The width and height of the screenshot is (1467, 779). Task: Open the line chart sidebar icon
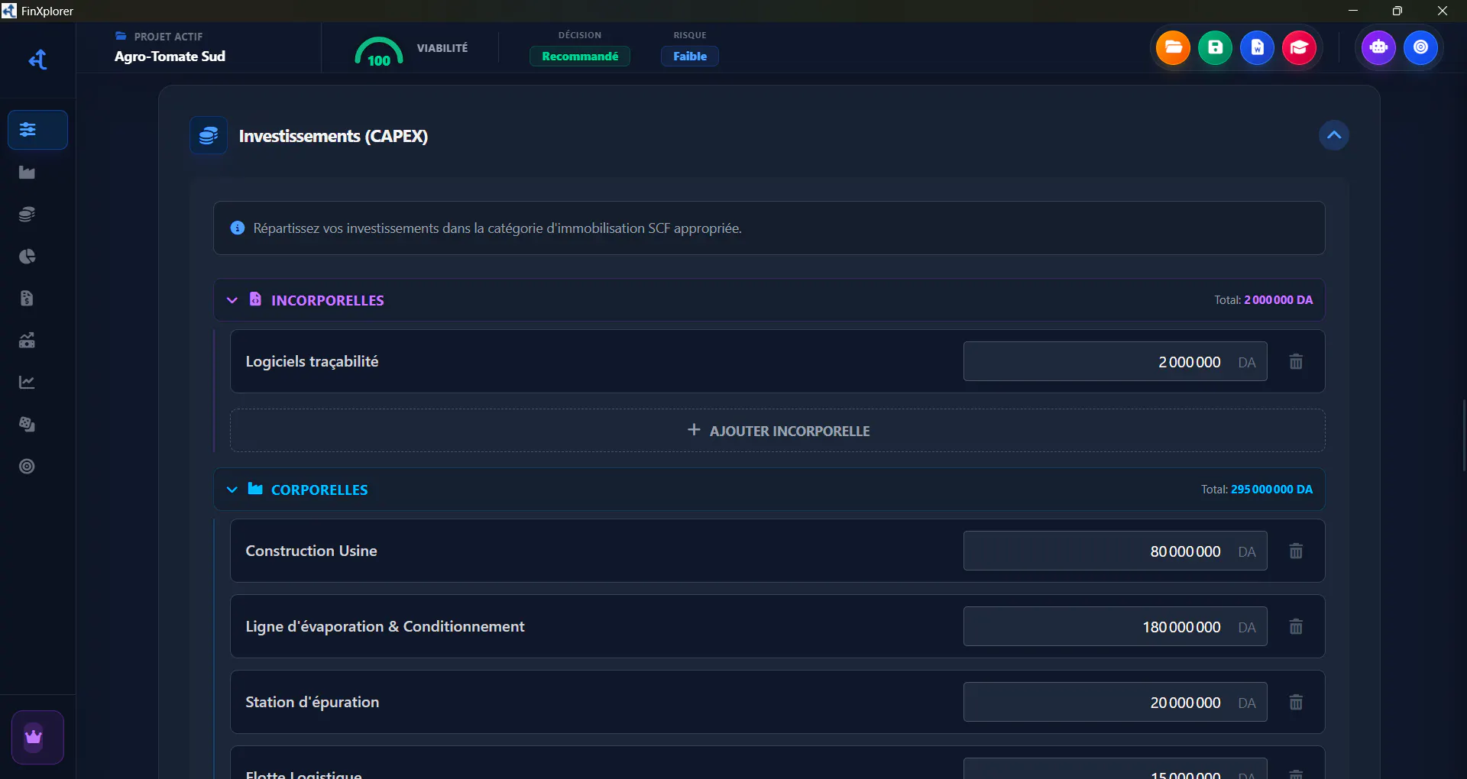click(28, 383)
